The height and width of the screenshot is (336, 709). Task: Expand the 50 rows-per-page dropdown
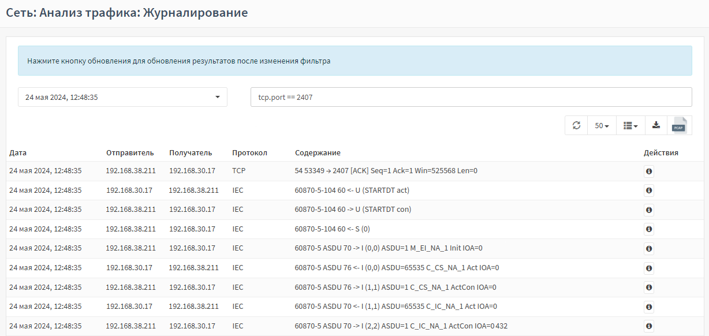coord(602,126)
